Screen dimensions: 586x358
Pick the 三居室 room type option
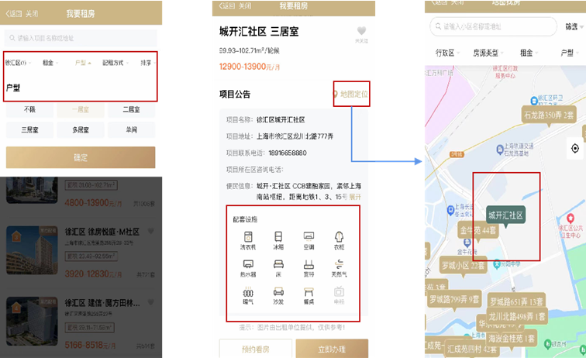tap(29, 130)
